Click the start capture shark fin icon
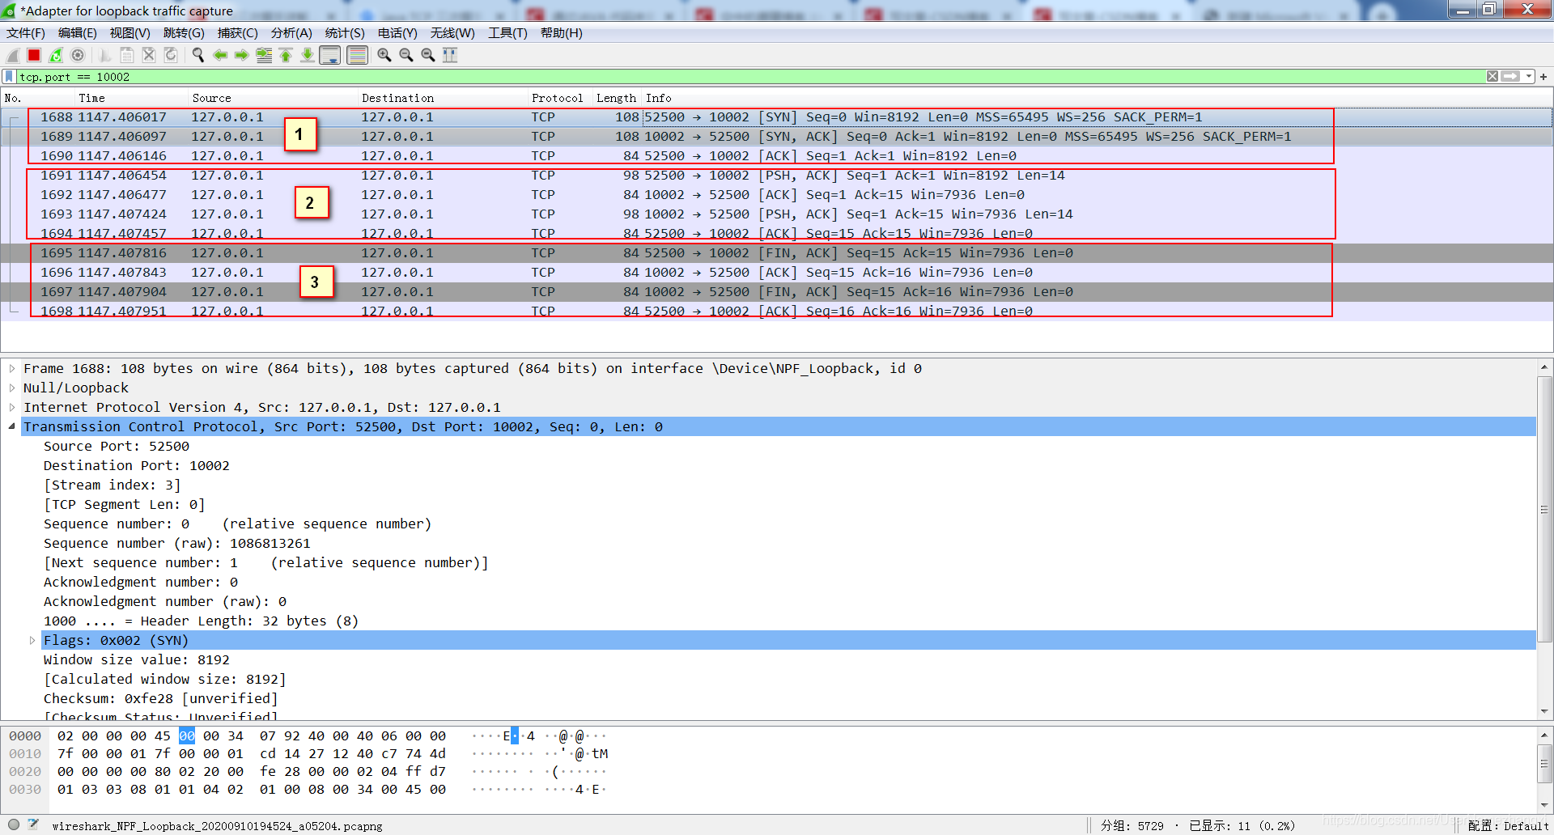The image size is (1554, 835). coord(13,55)
